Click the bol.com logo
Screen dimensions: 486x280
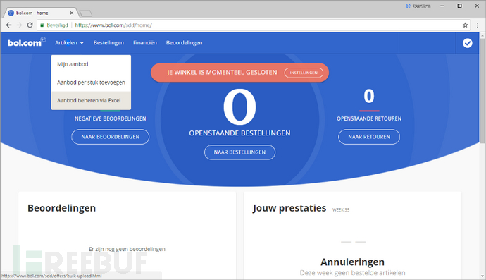pos(26,42)
